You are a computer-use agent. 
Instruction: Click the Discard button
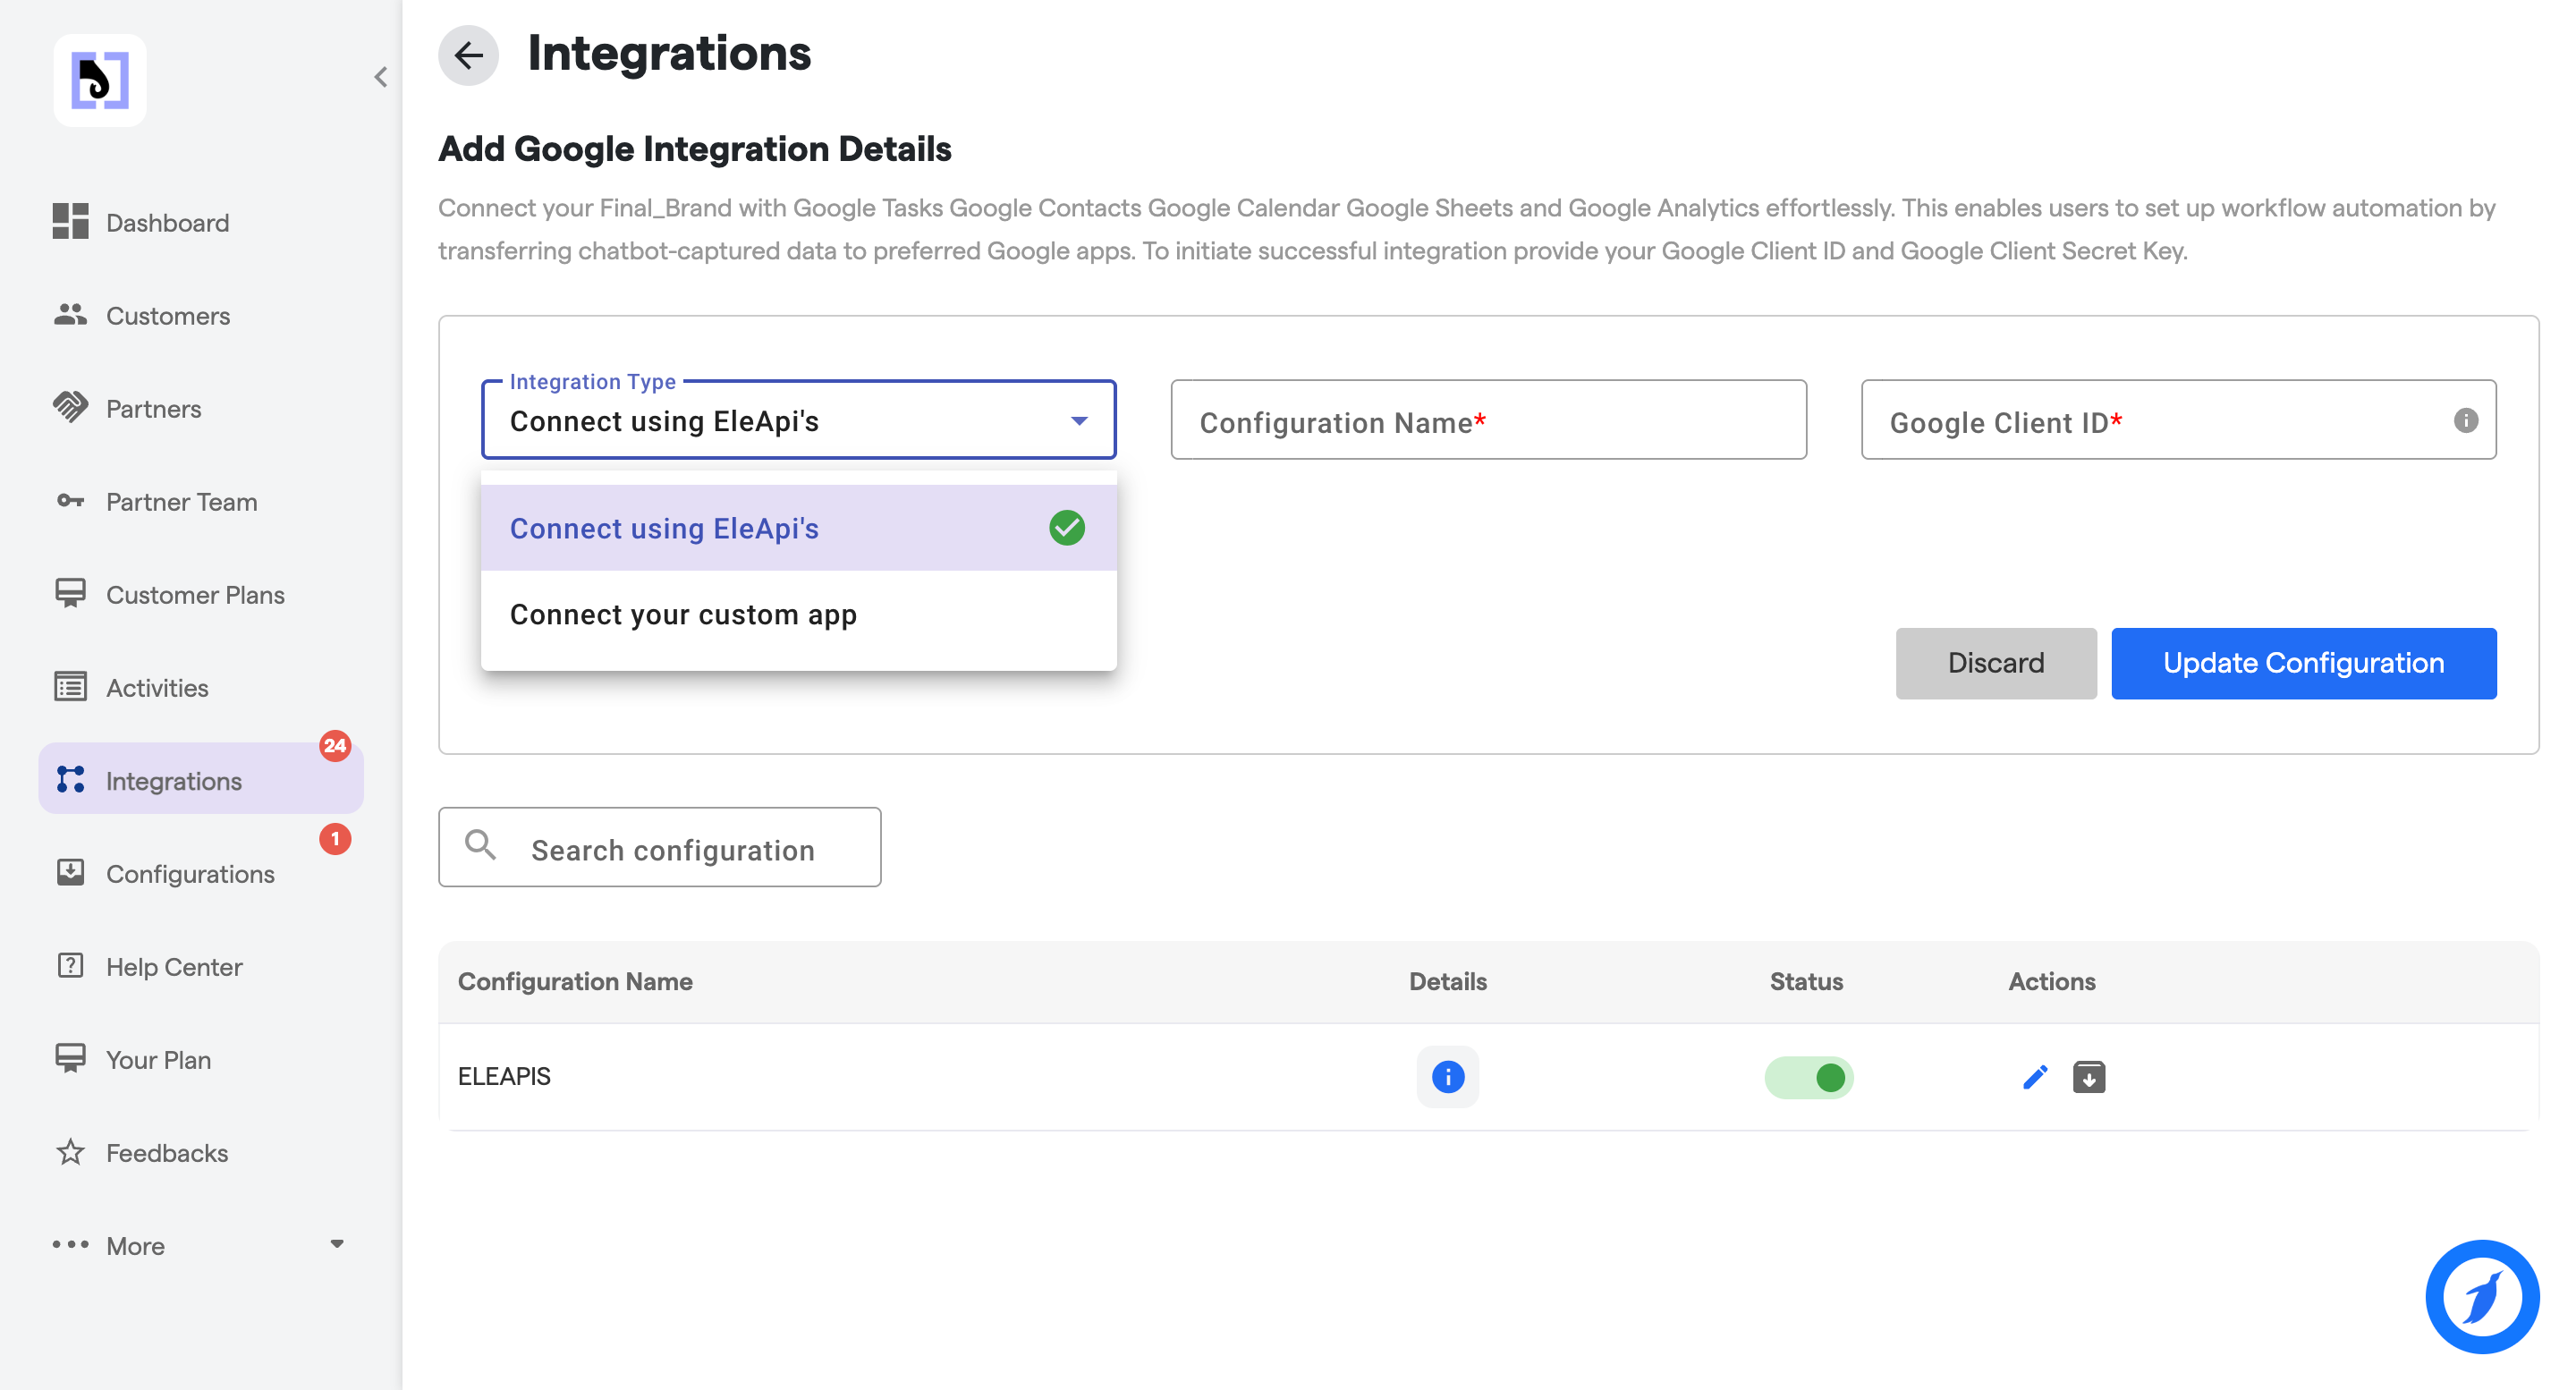tap(1995, 663)
